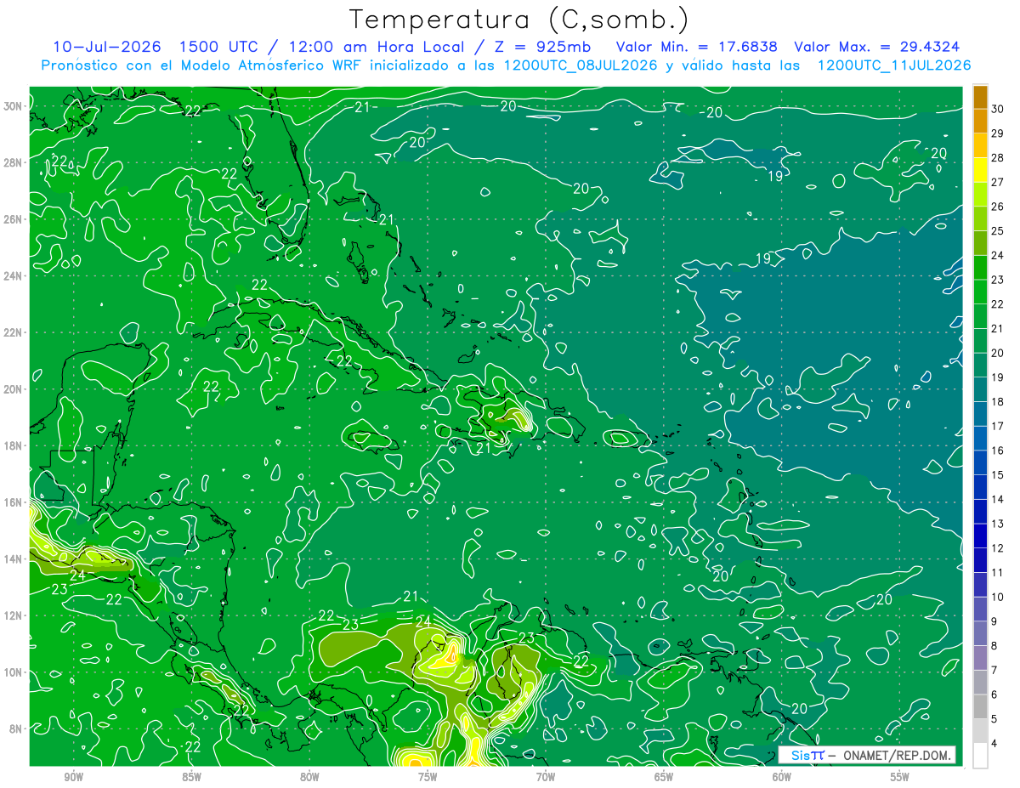Image resolution: width=1020 pixels, height=788 pixels.
Task: Click the "1200UTC_11JUL2026" valid-until time
Action: point(894,65)
